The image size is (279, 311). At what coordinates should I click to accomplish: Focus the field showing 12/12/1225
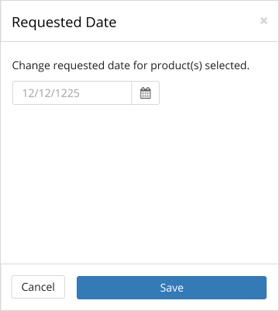point(72,93)
